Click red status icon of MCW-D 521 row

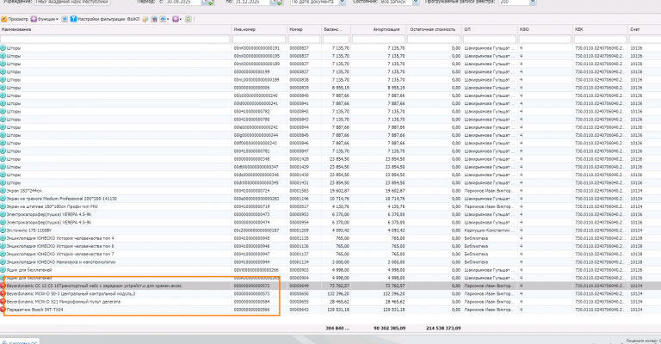click(x=3, y=302)
